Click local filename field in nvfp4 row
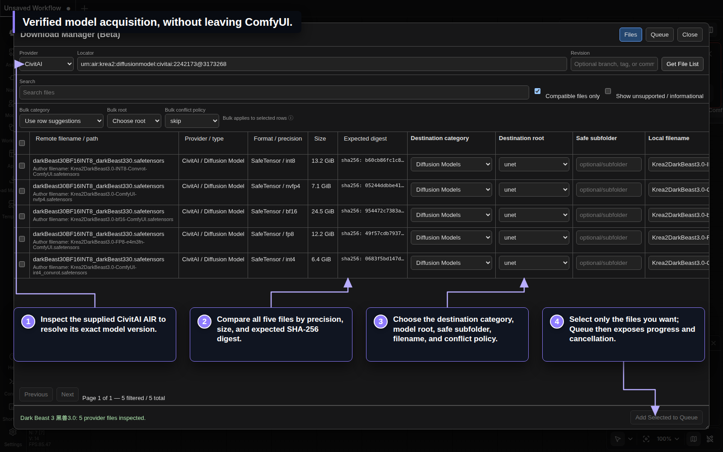The width and height of the screenshot is (723, 452). tap(679, 190)
